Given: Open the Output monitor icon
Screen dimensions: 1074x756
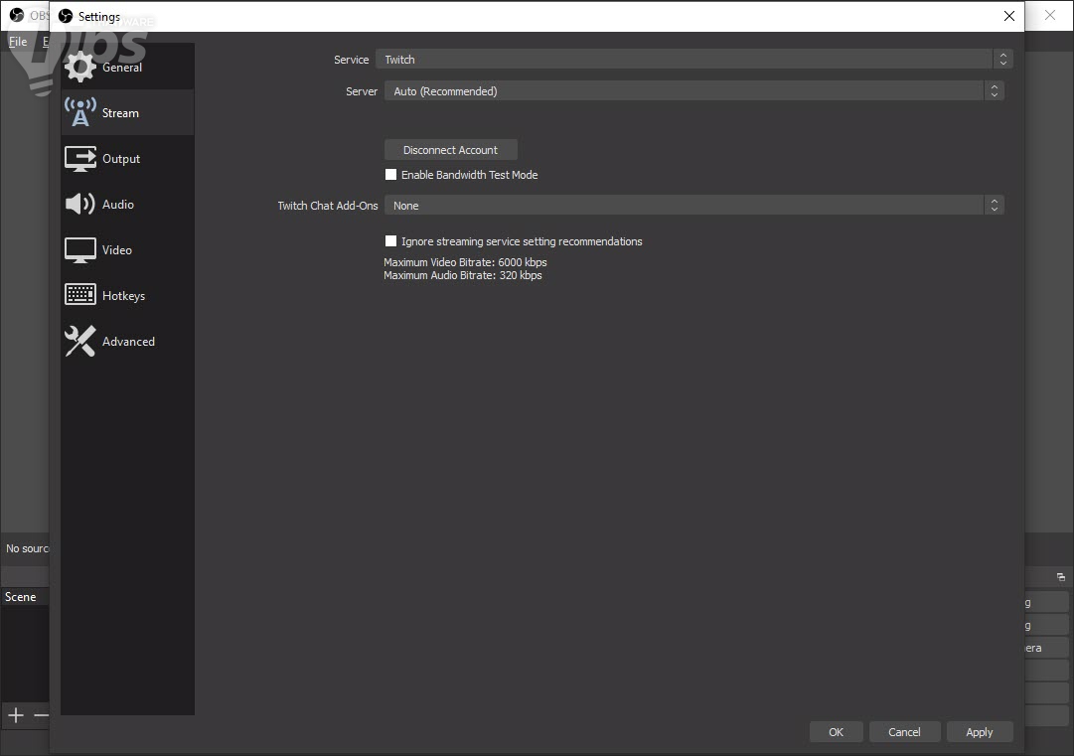Looking at the screenshot, I should point(80,158).
